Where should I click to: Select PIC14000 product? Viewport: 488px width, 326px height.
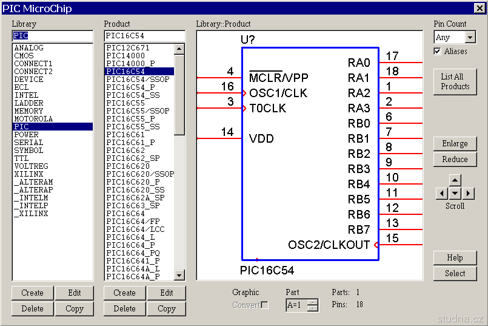pos(139,56)
